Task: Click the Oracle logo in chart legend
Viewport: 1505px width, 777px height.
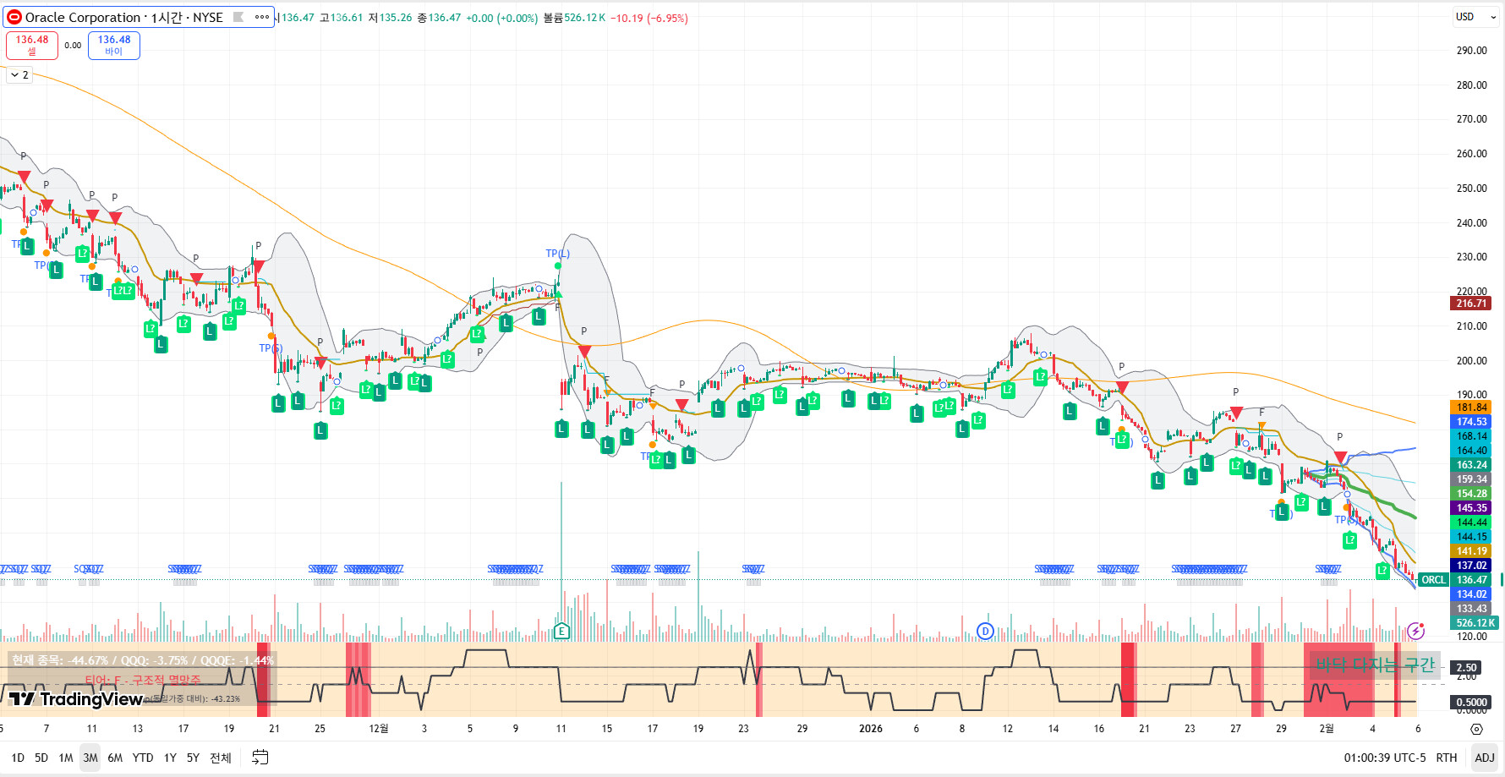Action: 14,17
